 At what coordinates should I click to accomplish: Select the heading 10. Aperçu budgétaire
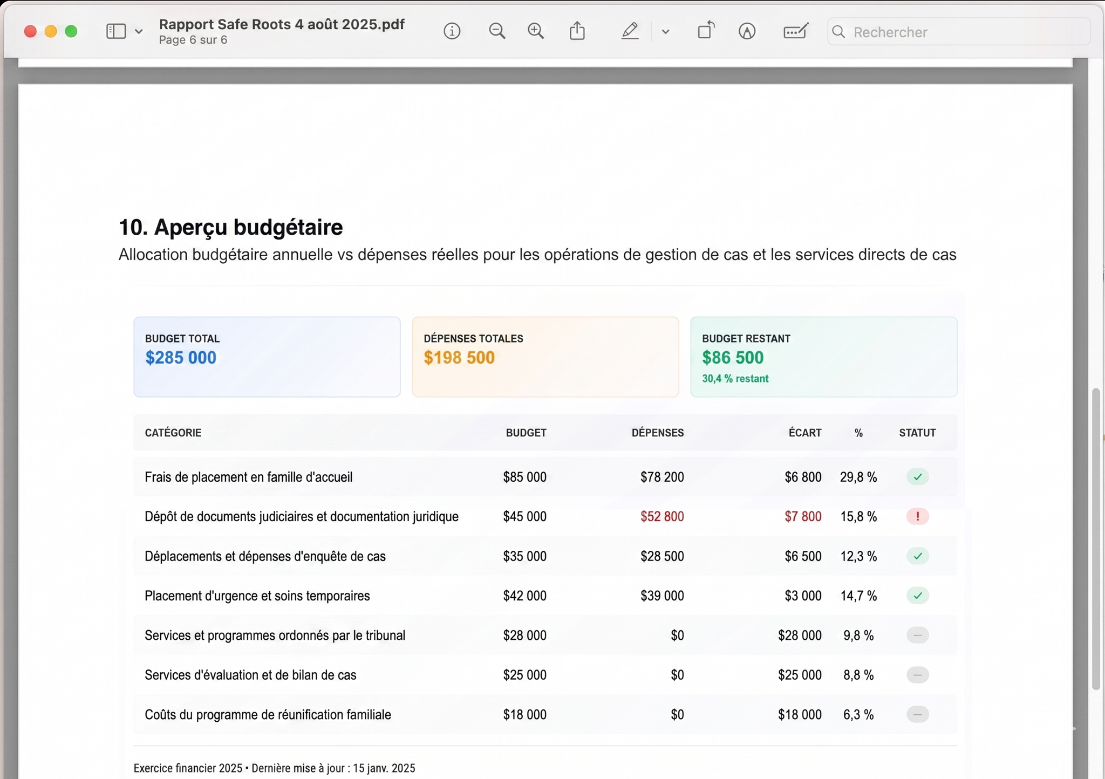point(230,227)
